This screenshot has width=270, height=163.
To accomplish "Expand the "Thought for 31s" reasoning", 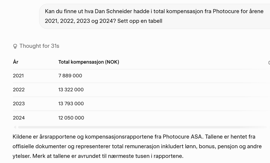I will (x=39, y=46).
